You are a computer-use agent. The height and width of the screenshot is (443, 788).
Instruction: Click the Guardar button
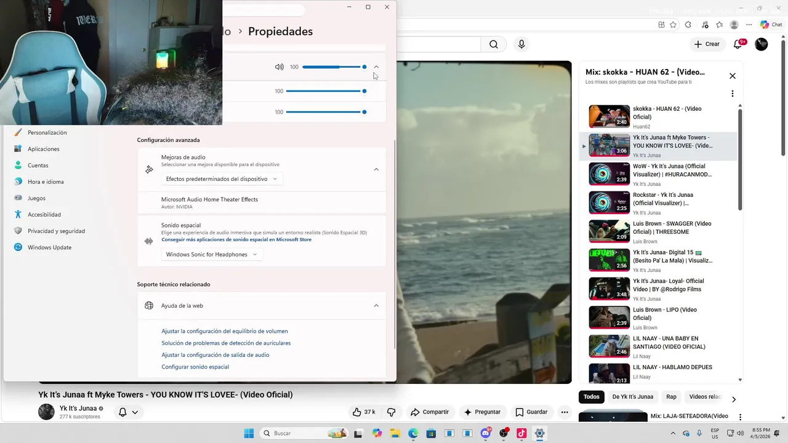pos(531,412)
